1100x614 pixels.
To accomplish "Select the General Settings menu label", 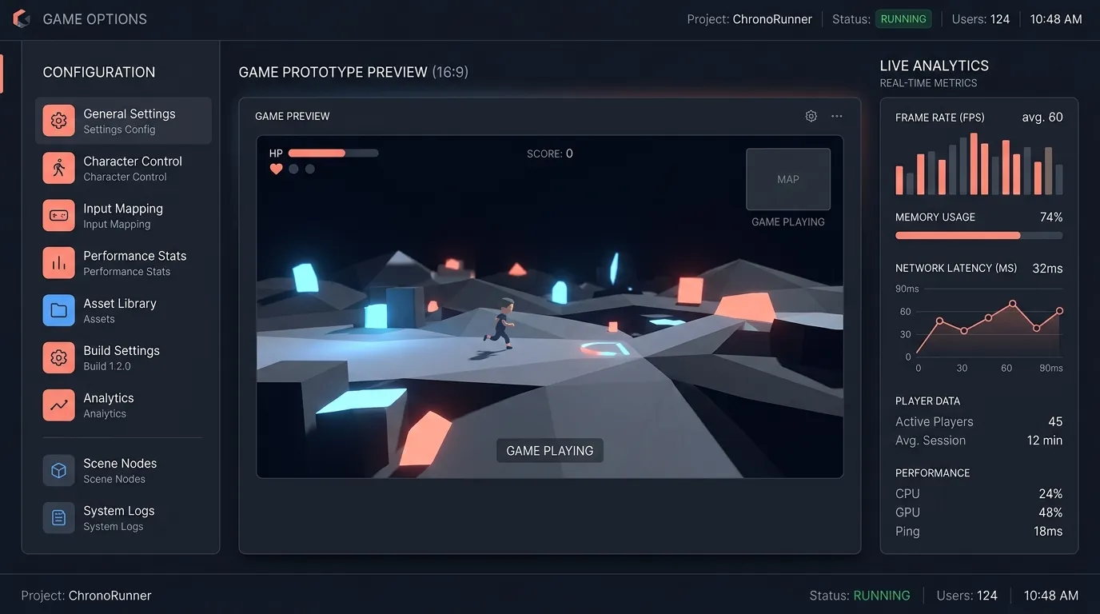I will click(130, 114).
